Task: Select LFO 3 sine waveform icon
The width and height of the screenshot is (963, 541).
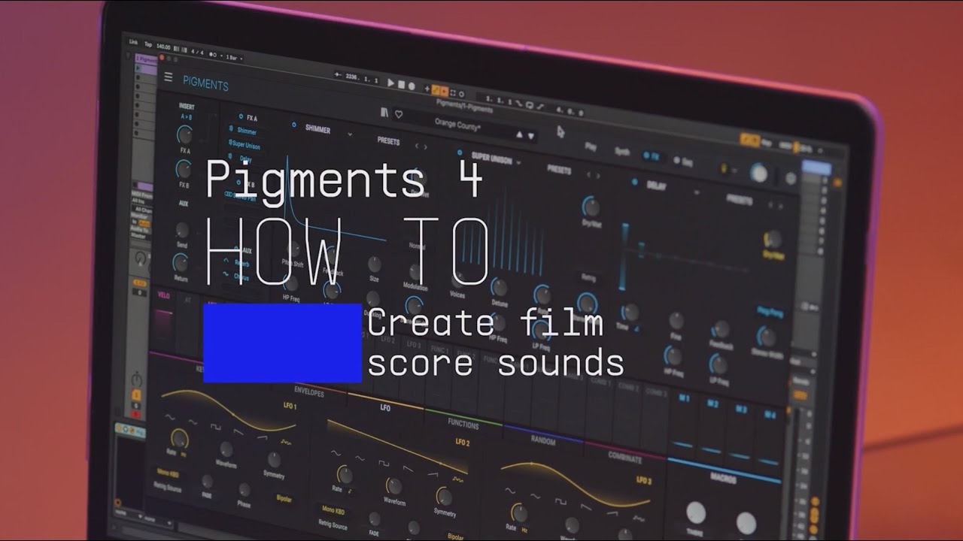Action: point(511,490)
